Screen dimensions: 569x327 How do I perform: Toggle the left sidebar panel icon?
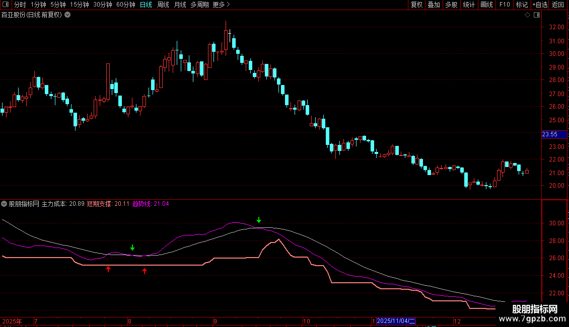5,5
